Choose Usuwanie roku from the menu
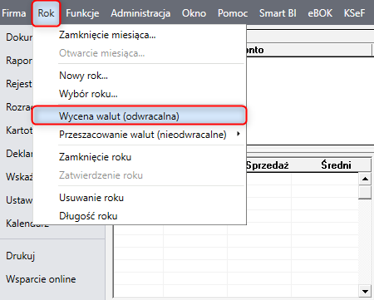This screenshot has height=300, width=374. [x=139, y=198]
